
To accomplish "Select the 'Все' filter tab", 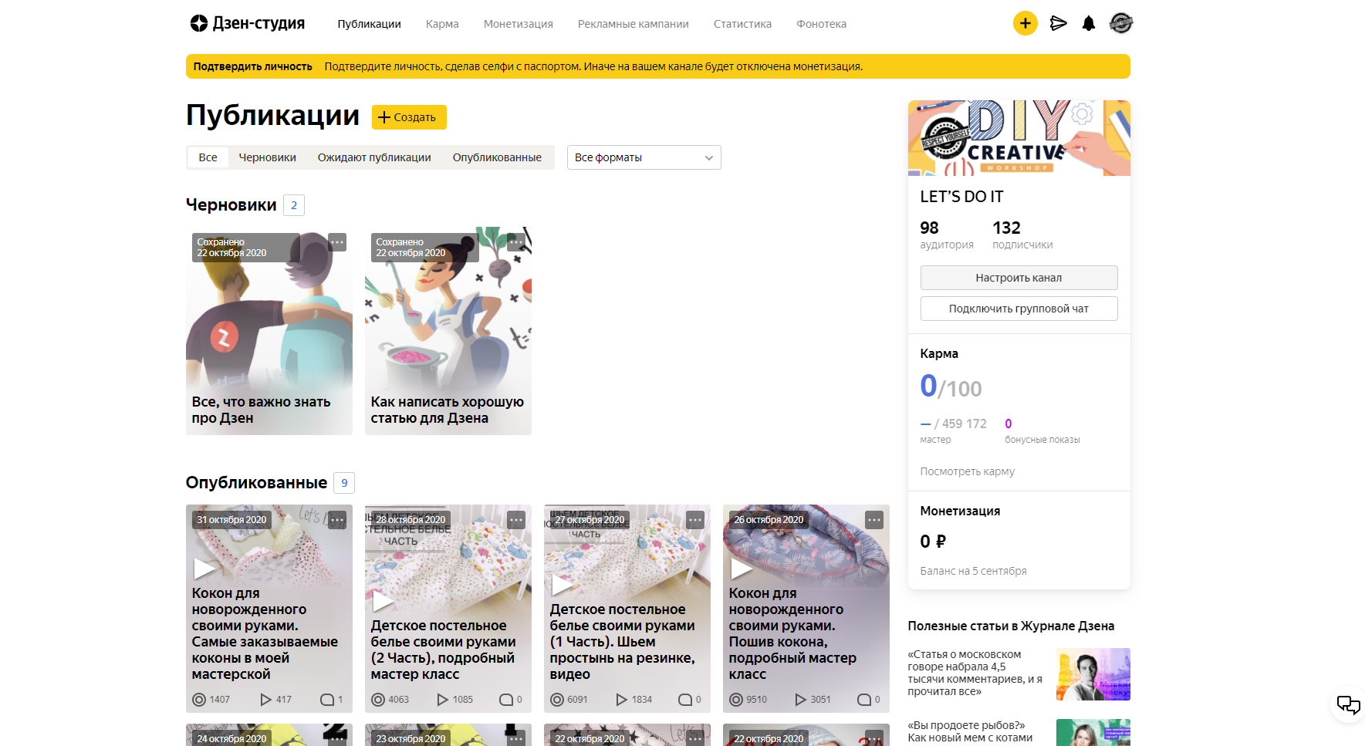I will click(x=208, y=157).
